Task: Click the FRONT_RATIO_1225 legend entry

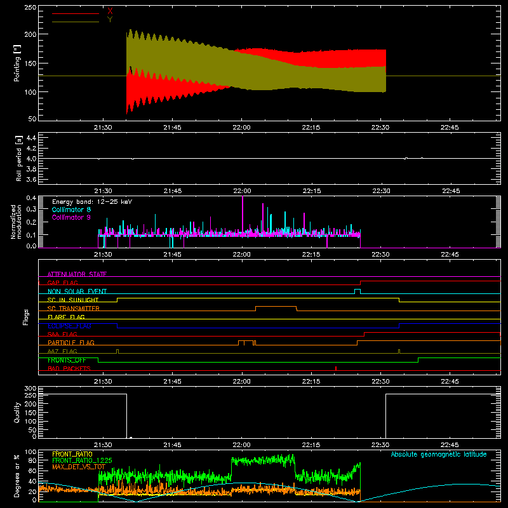Action: (82, 460)
